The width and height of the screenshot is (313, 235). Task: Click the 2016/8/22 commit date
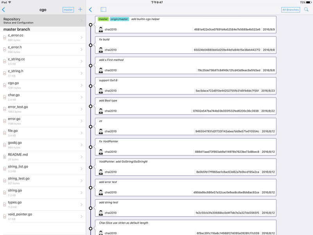click(268, 111)
